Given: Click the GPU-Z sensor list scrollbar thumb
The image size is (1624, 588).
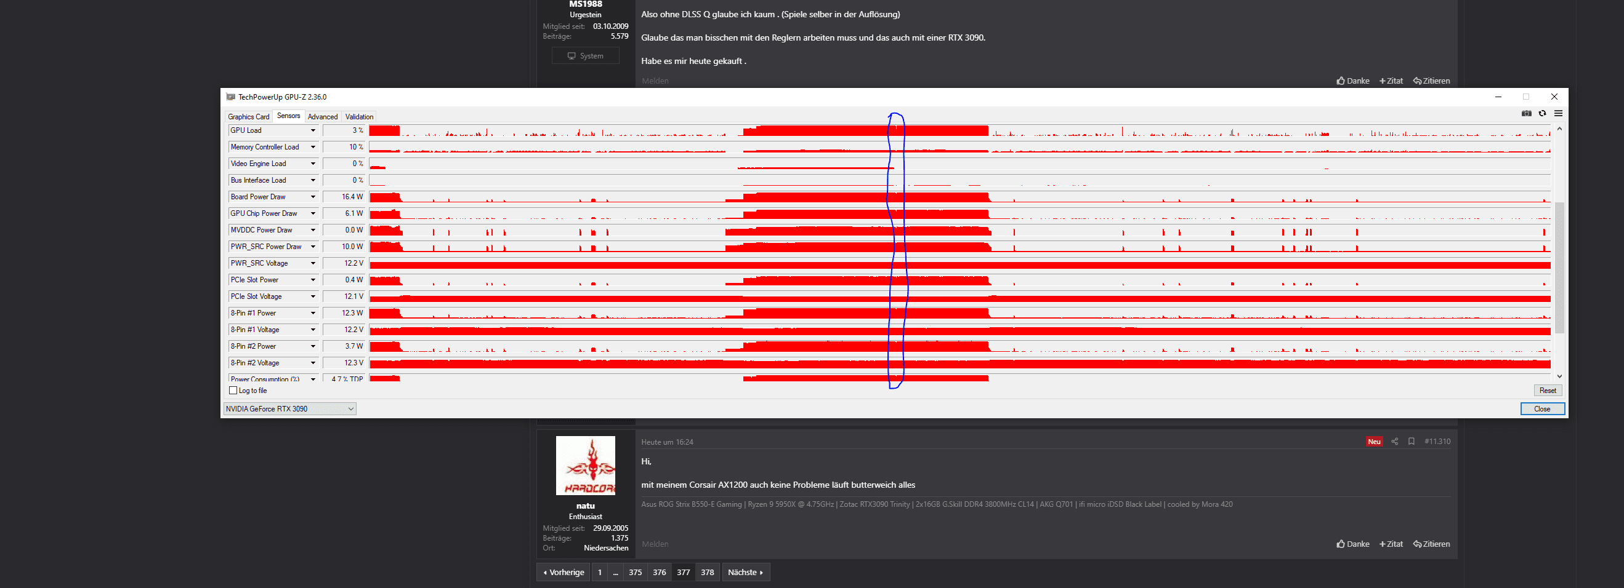Looking at the screenshot, I should pyautogui.click(x=1560, y=267).
